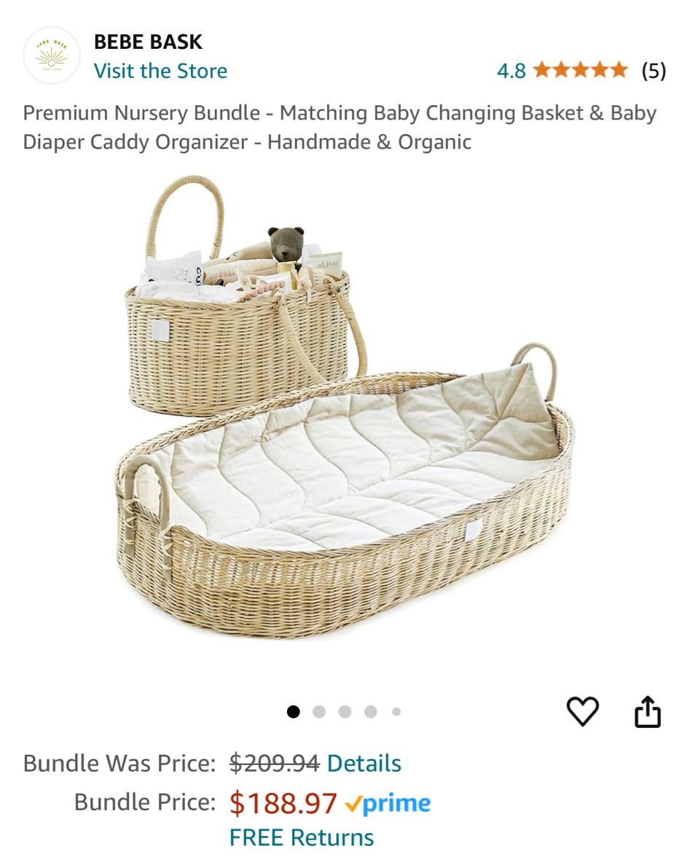The height and width of the screenshot is (857, 690).
Task: Open Details for bundle was price
Action: coord(364,763)
